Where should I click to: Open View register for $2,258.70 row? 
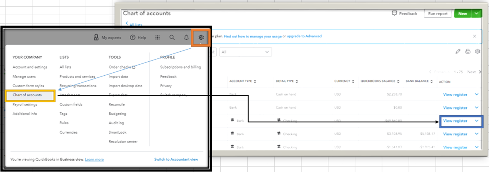point(455,94)
